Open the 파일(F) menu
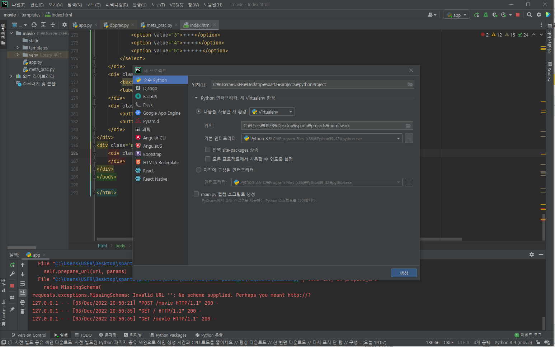The image size is (555, 347). (18, 5)
